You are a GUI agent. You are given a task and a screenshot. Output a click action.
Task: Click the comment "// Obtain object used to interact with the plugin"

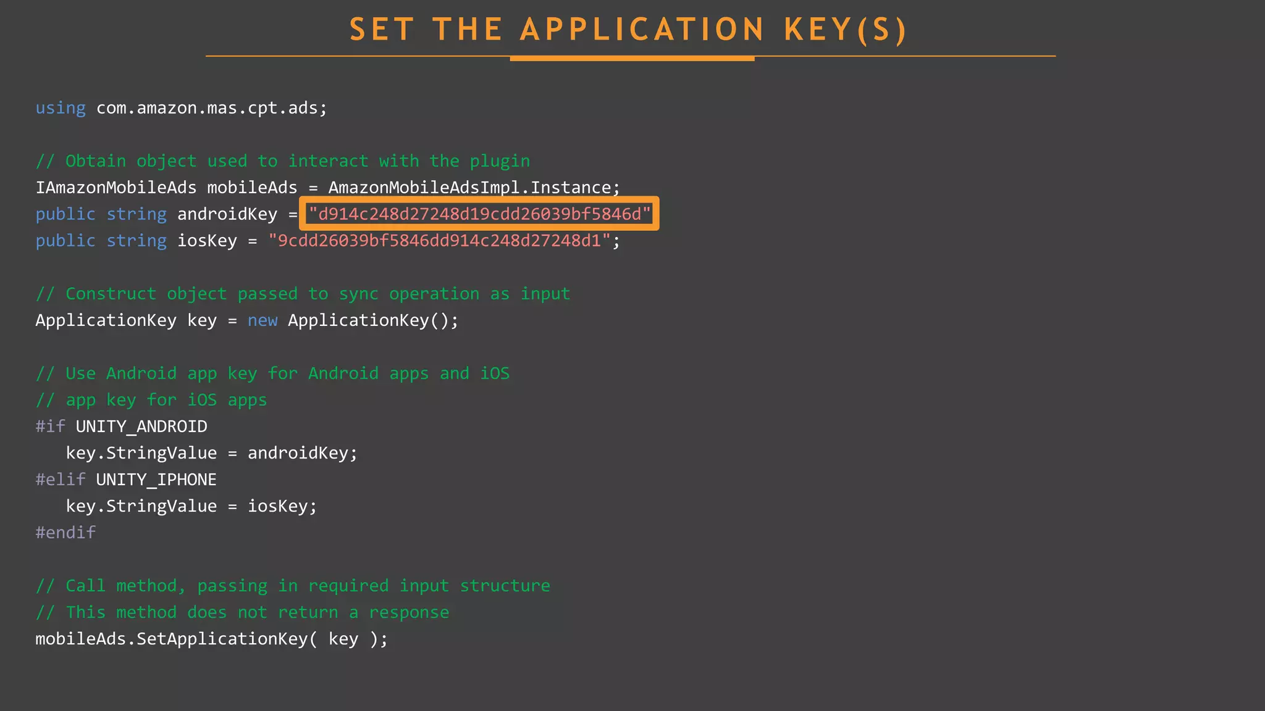point(283,161)
